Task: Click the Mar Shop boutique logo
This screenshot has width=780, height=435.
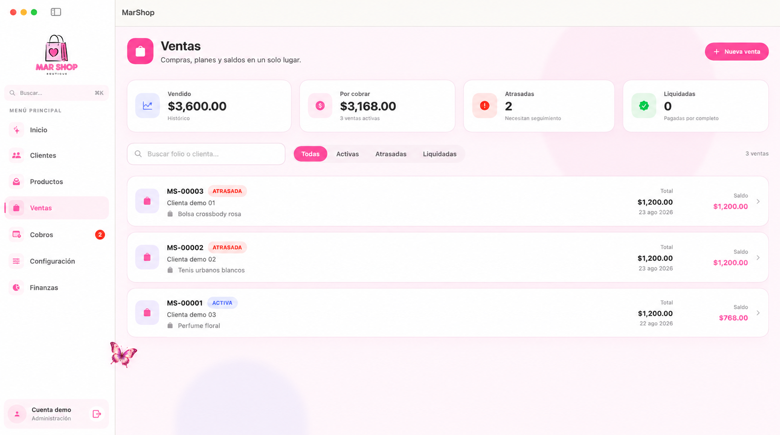Action: click(57, 55)
